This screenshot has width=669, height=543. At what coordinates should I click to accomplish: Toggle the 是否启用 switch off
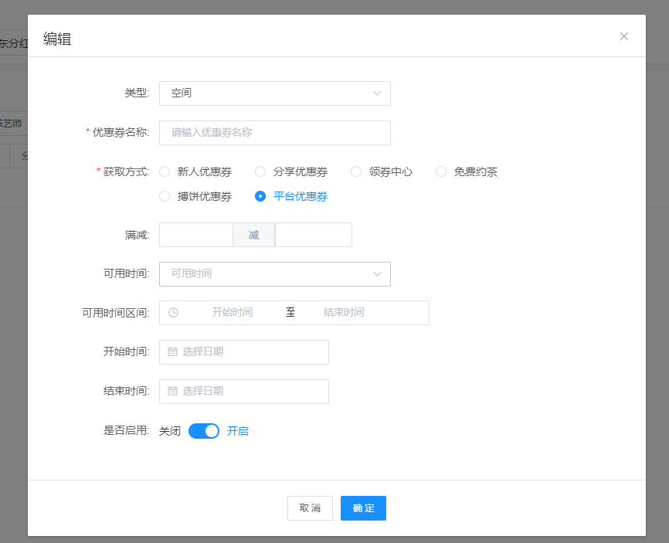click(x=204, y=431)
